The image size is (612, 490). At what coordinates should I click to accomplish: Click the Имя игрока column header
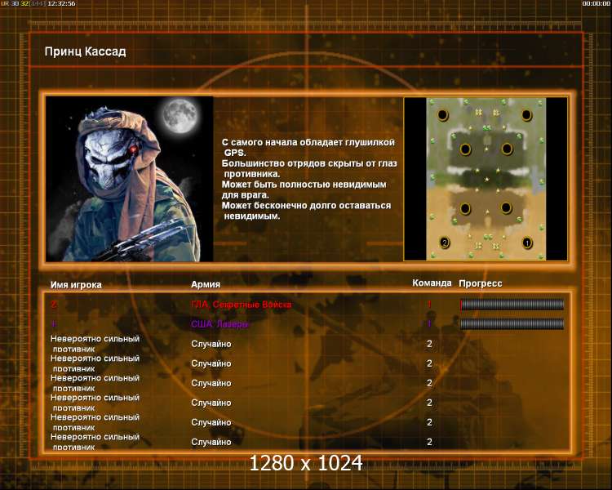pos(76,285)
